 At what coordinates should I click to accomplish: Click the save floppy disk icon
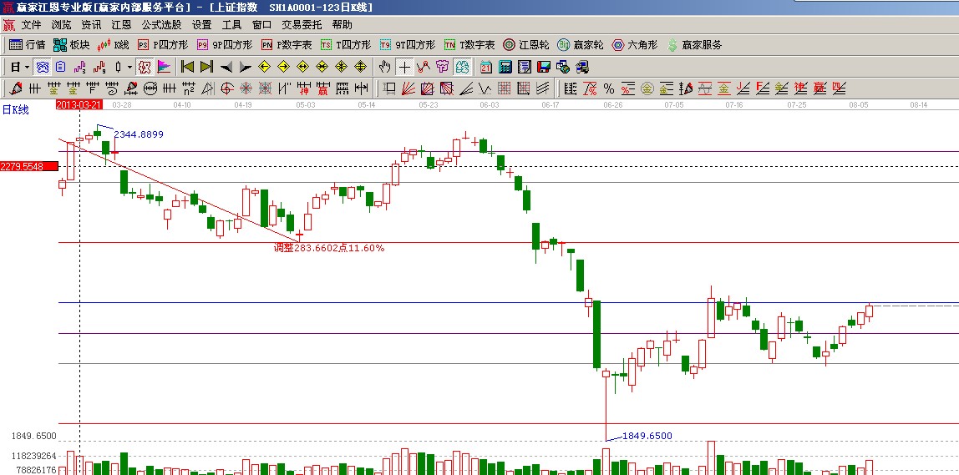coord(543,67)
